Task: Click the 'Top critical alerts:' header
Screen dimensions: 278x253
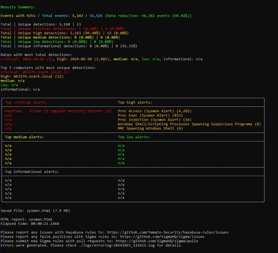Action: [26, 102]
